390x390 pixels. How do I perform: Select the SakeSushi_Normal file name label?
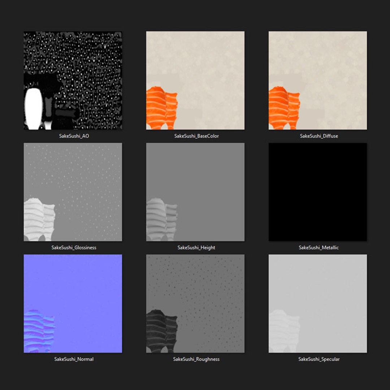coord(74,359)
